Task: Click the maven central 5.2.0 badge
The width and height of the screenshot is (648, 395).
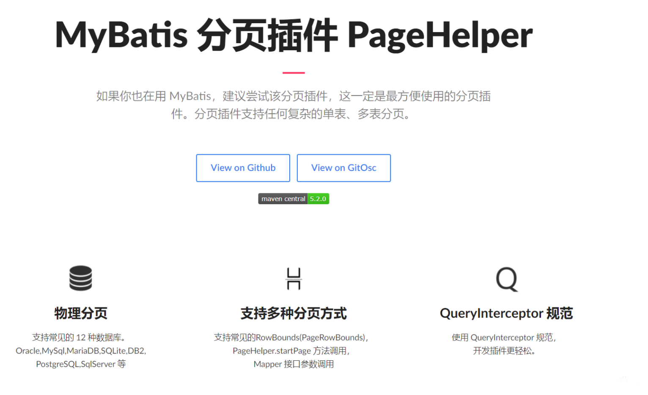Action: (294, 199)
